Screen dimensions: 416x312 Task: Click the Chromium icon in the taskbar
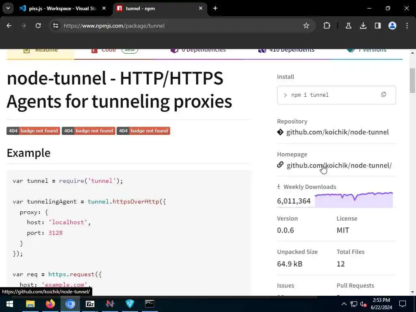[x=70, y=304]
